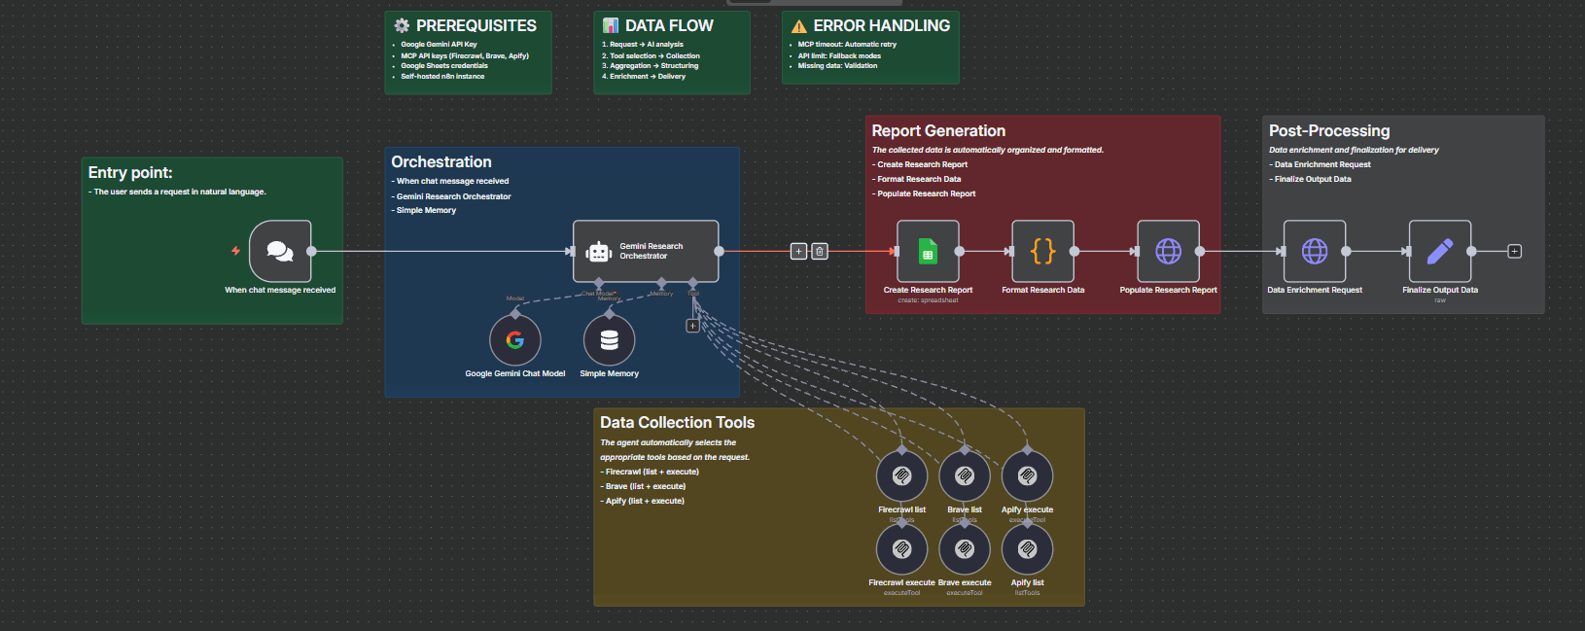Screen dimensions: 1585x631
Task: Add node after Finalize Output Data
Action: [x=1514, y=251]
